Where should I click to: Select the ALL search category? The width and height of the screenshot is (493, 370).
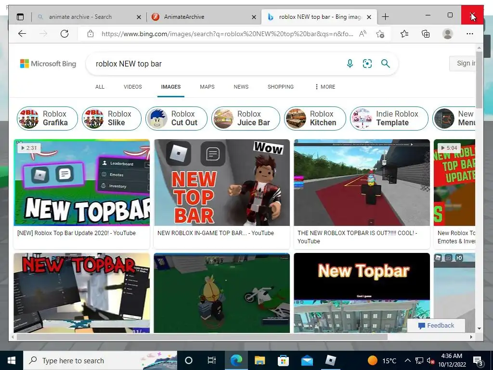100,87
